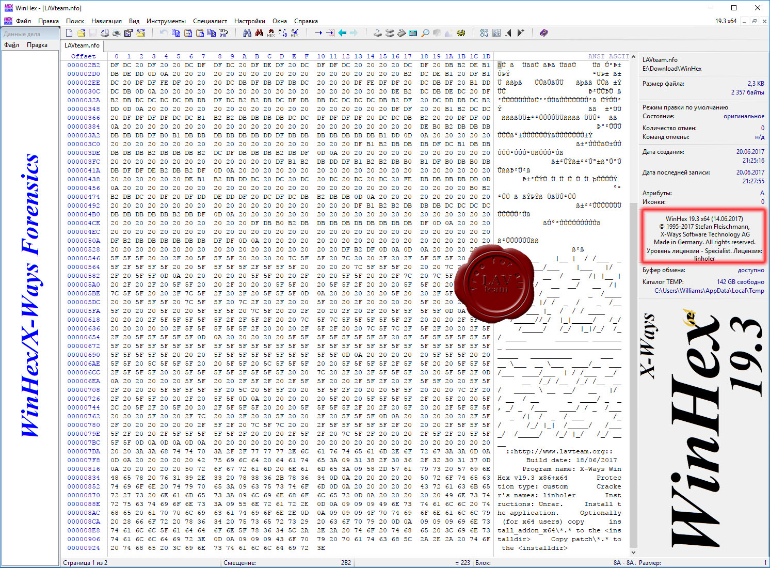Click the оригинальное state value
This screenshot has height=568, width=770.
744,116
